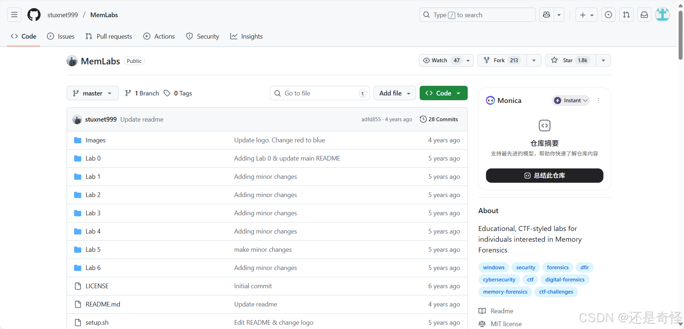This screenshot has height=329, width=684.
Task: Open the digital-forensics topic tag
Action: pyautogui.click(x=565, y=280)
